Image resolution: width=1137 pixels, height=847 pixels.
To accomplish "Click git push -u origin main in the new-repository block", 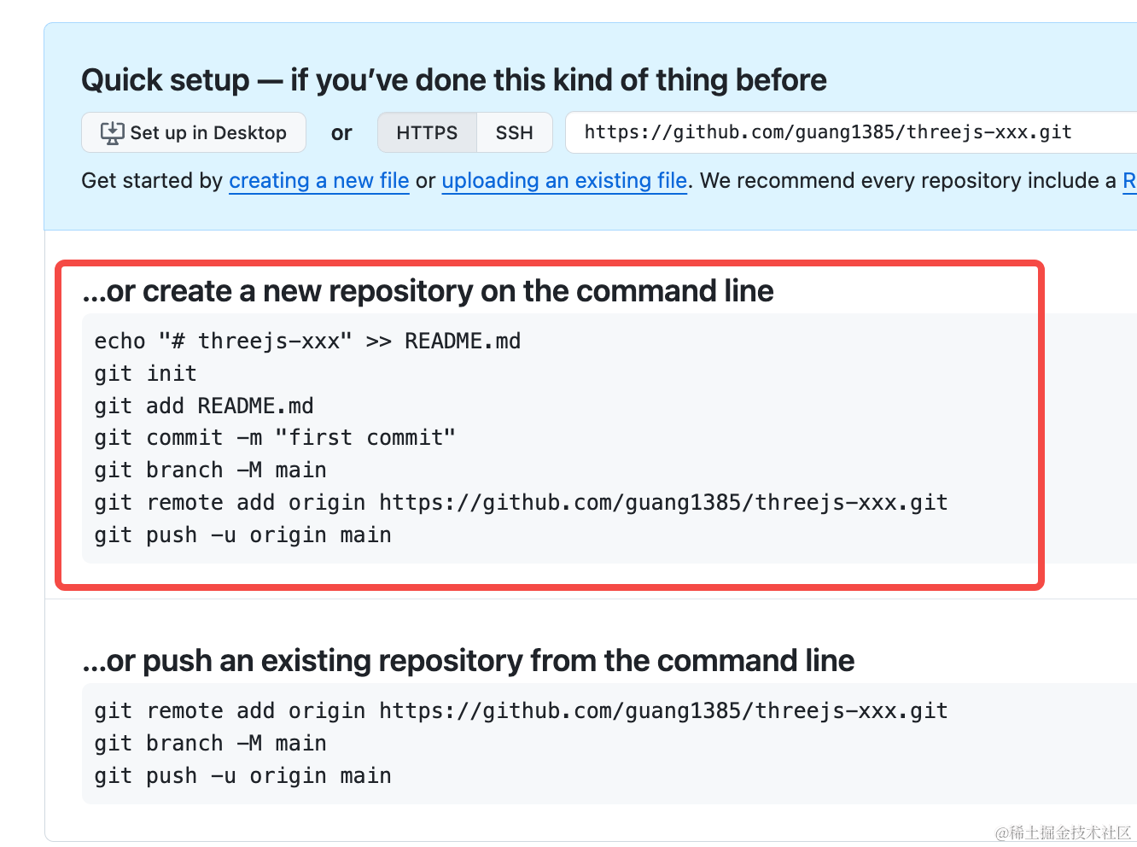I will (242, 535).
